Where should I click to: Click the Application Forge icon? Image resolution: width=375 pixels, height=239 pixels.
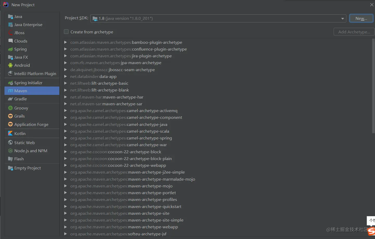[10, 124]
